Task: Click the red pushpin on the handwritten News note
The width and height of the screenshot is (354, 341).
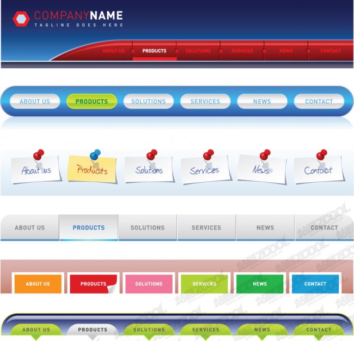Action: 265,155
